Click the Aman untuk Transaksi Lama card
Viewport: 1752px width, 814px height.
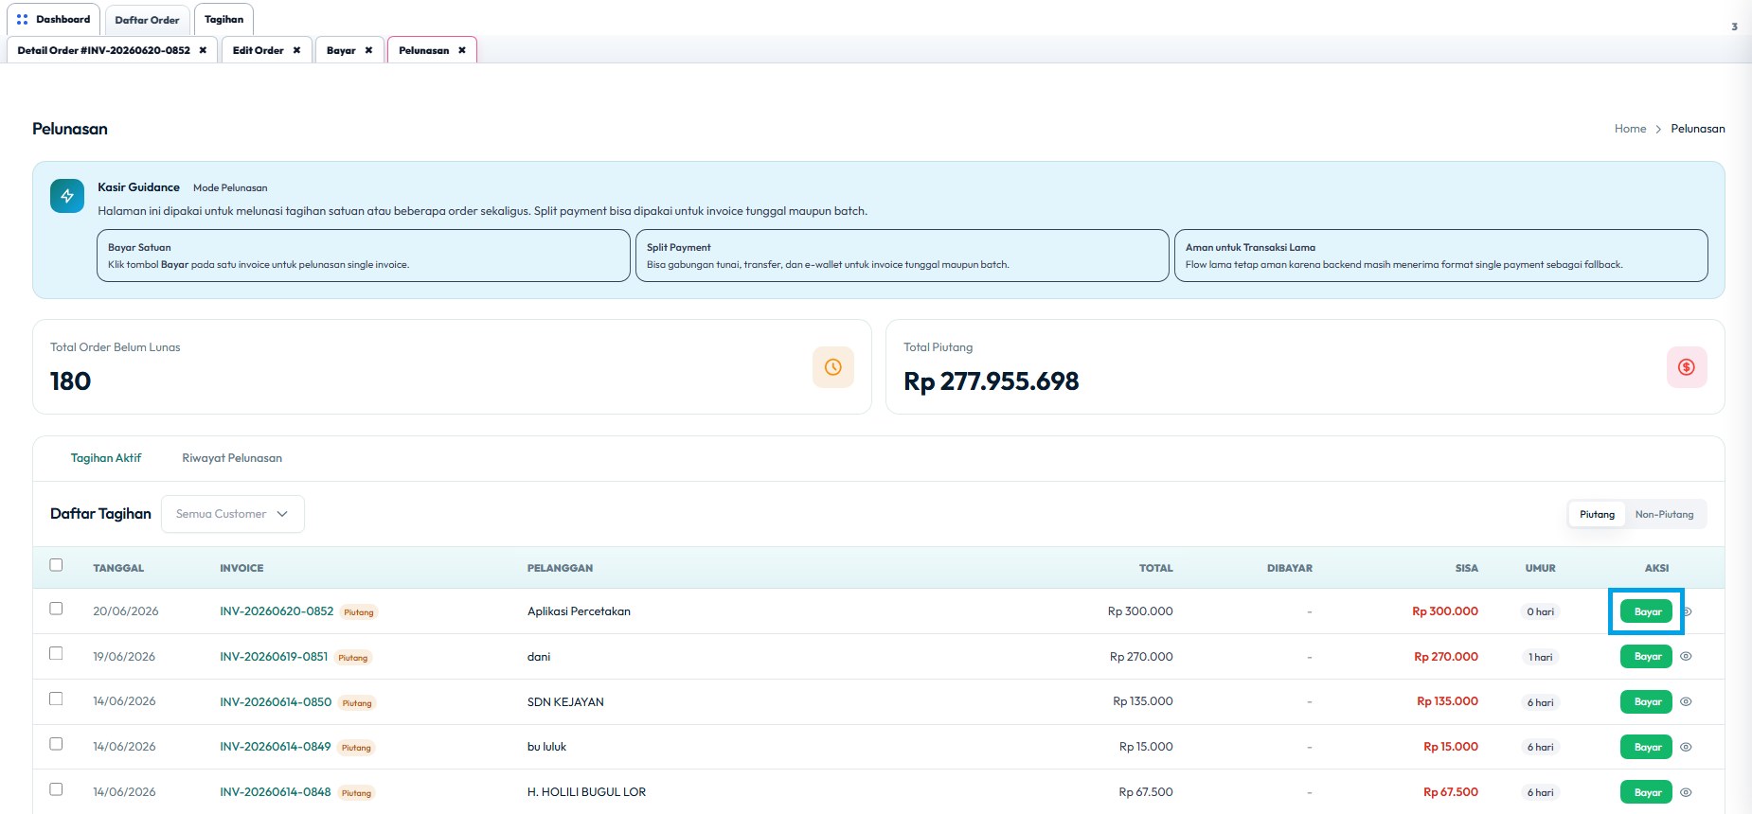pos(1441,256)
